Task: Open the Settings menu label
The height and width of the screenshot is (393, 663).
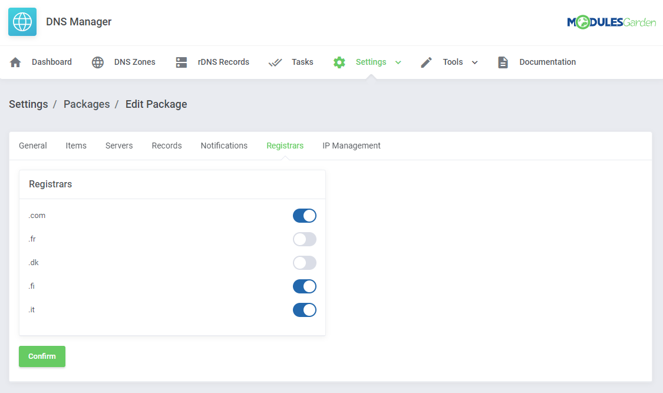Action: [x=371, y=62]
